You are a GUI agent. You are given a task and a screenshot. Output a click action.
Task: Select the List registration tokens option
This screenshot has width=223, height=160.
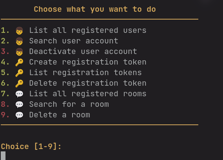[x=85, y=73]
